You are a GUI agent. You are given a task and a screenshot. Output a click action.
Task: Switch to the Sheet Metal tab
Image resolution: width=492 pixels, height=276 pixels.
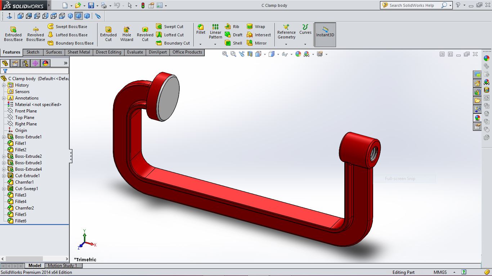[79, 52]
